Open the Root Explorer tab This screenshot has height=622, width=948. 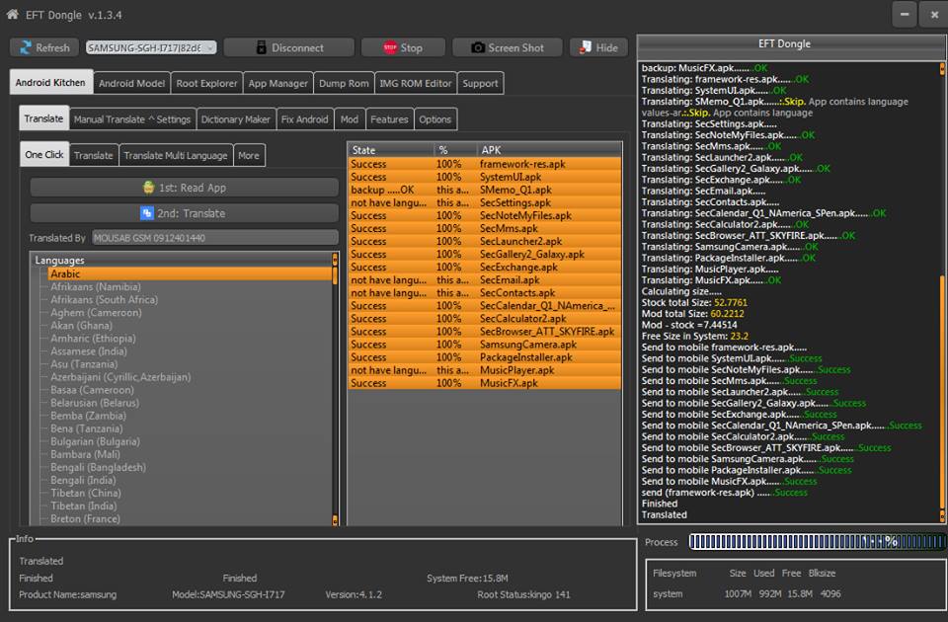(206, 83)
